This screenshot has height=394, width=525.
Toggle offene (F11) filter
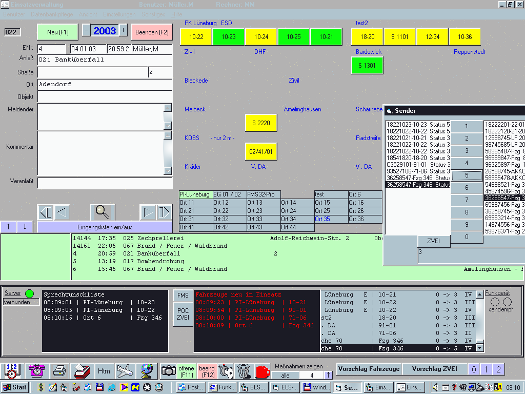point(186,371)
